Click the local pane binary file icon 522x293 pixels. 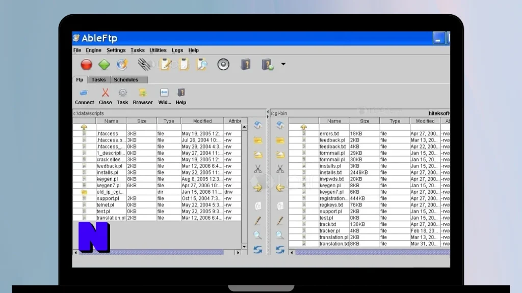pos(258,206)
